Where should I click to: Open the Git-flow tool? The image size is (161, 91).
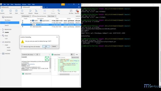tap(71, 12)
